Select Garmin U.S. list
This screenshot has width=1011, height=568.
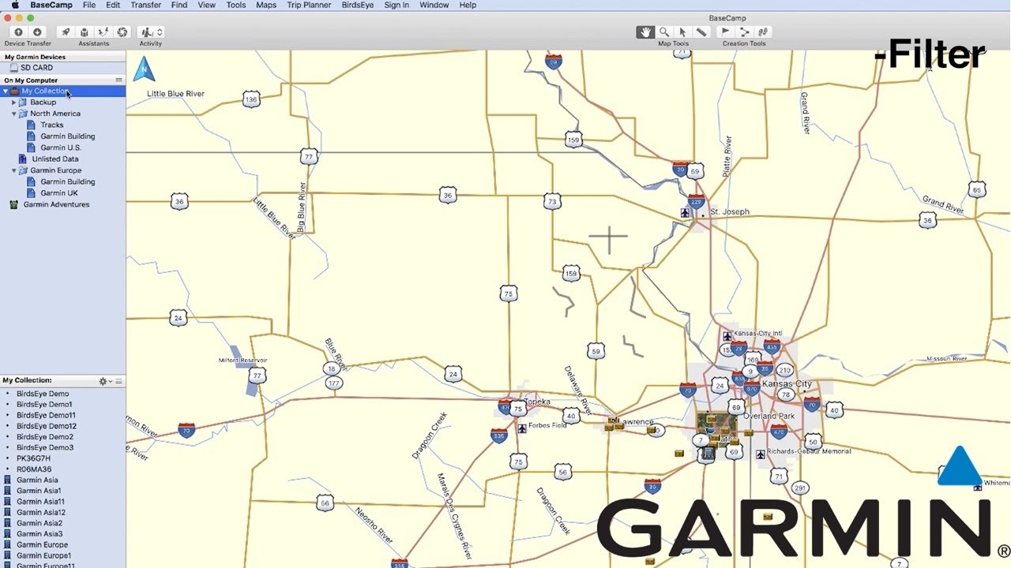tap(61, 148)
